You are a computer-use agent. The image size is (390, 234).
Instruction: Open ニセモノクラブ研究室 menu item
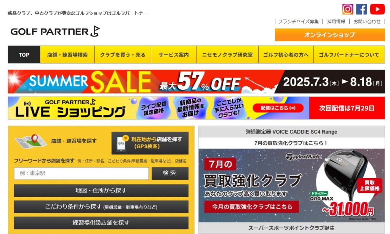click(227, 55)
